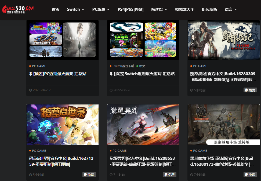Click 7小时前 on 黑荆棘角斗场 card
261x181 pixels.
pos(200,175)
